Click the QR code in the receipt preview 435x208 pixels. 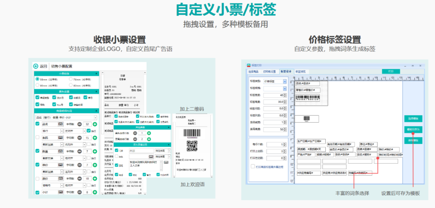coord(192,146)
